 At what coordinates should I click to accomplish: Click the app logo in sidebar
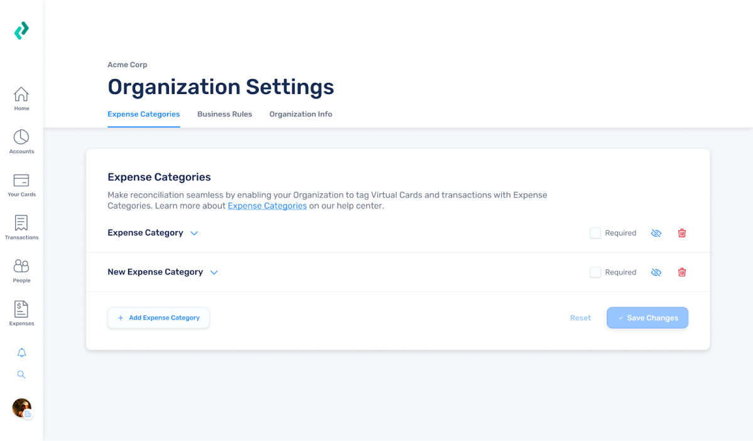pos(21,30)
